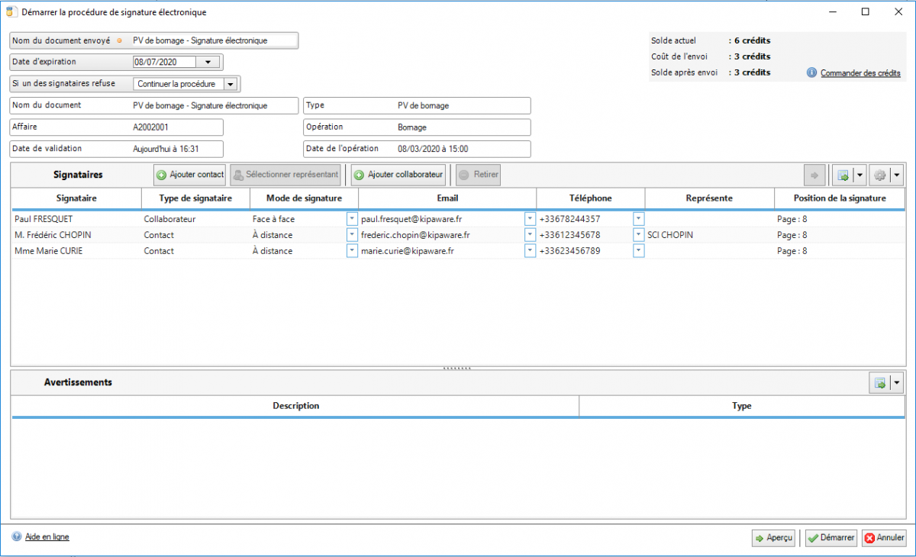The image size is (916, 557).
Task: Click the Annuler button
Action: 884,538
